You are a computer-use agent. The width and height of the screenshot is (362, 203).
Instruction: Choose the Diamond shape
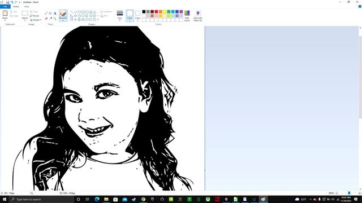(x=75, y=16)
